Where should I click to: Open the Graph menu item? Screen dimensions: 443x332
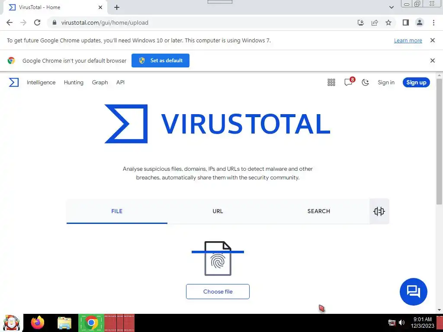point(100,83)
